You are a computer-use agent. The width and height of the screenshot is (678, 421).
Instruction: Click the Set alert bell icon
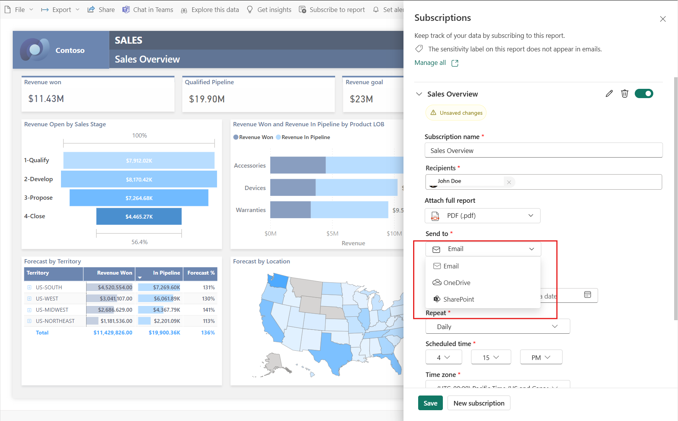tap(376, 9)
